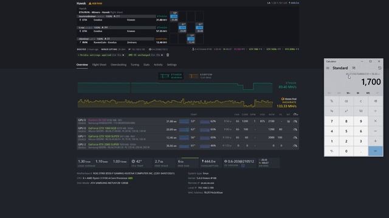
Task: Click the Calculator result display 1,700
Action: [371, 82]
